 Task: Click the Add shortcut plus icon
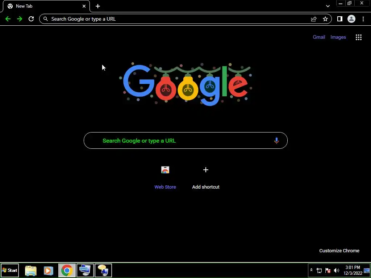pyautogui.click(x=206, y=170)
